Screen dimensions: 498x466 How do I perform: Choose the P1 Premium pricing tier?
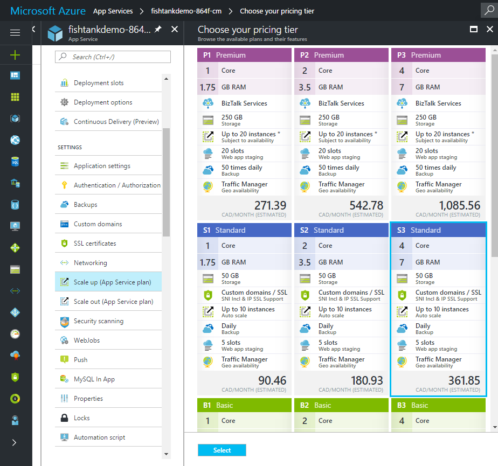(x=244, y=134)
